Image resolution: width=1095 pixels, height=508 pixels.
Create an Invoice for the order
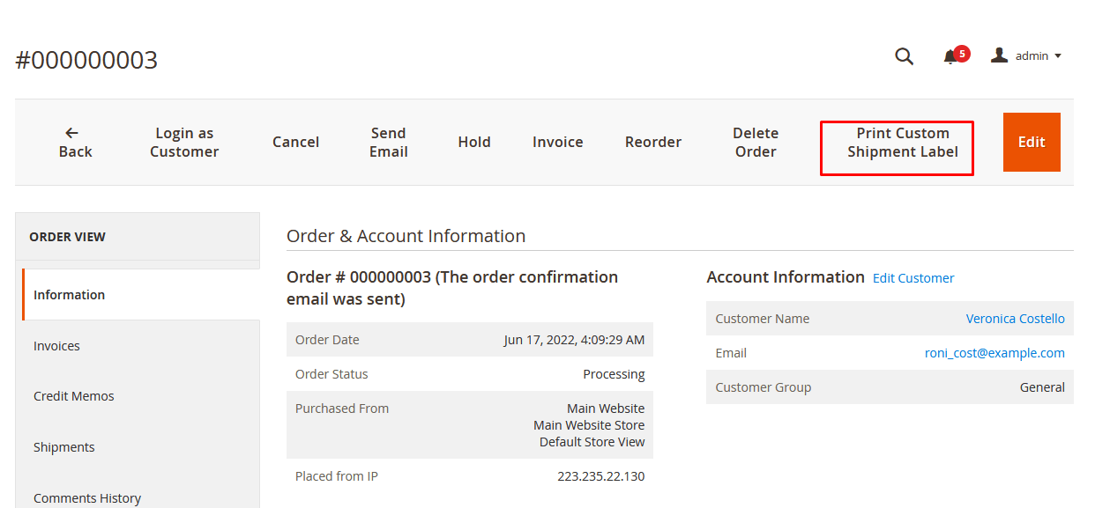point(557,143)
